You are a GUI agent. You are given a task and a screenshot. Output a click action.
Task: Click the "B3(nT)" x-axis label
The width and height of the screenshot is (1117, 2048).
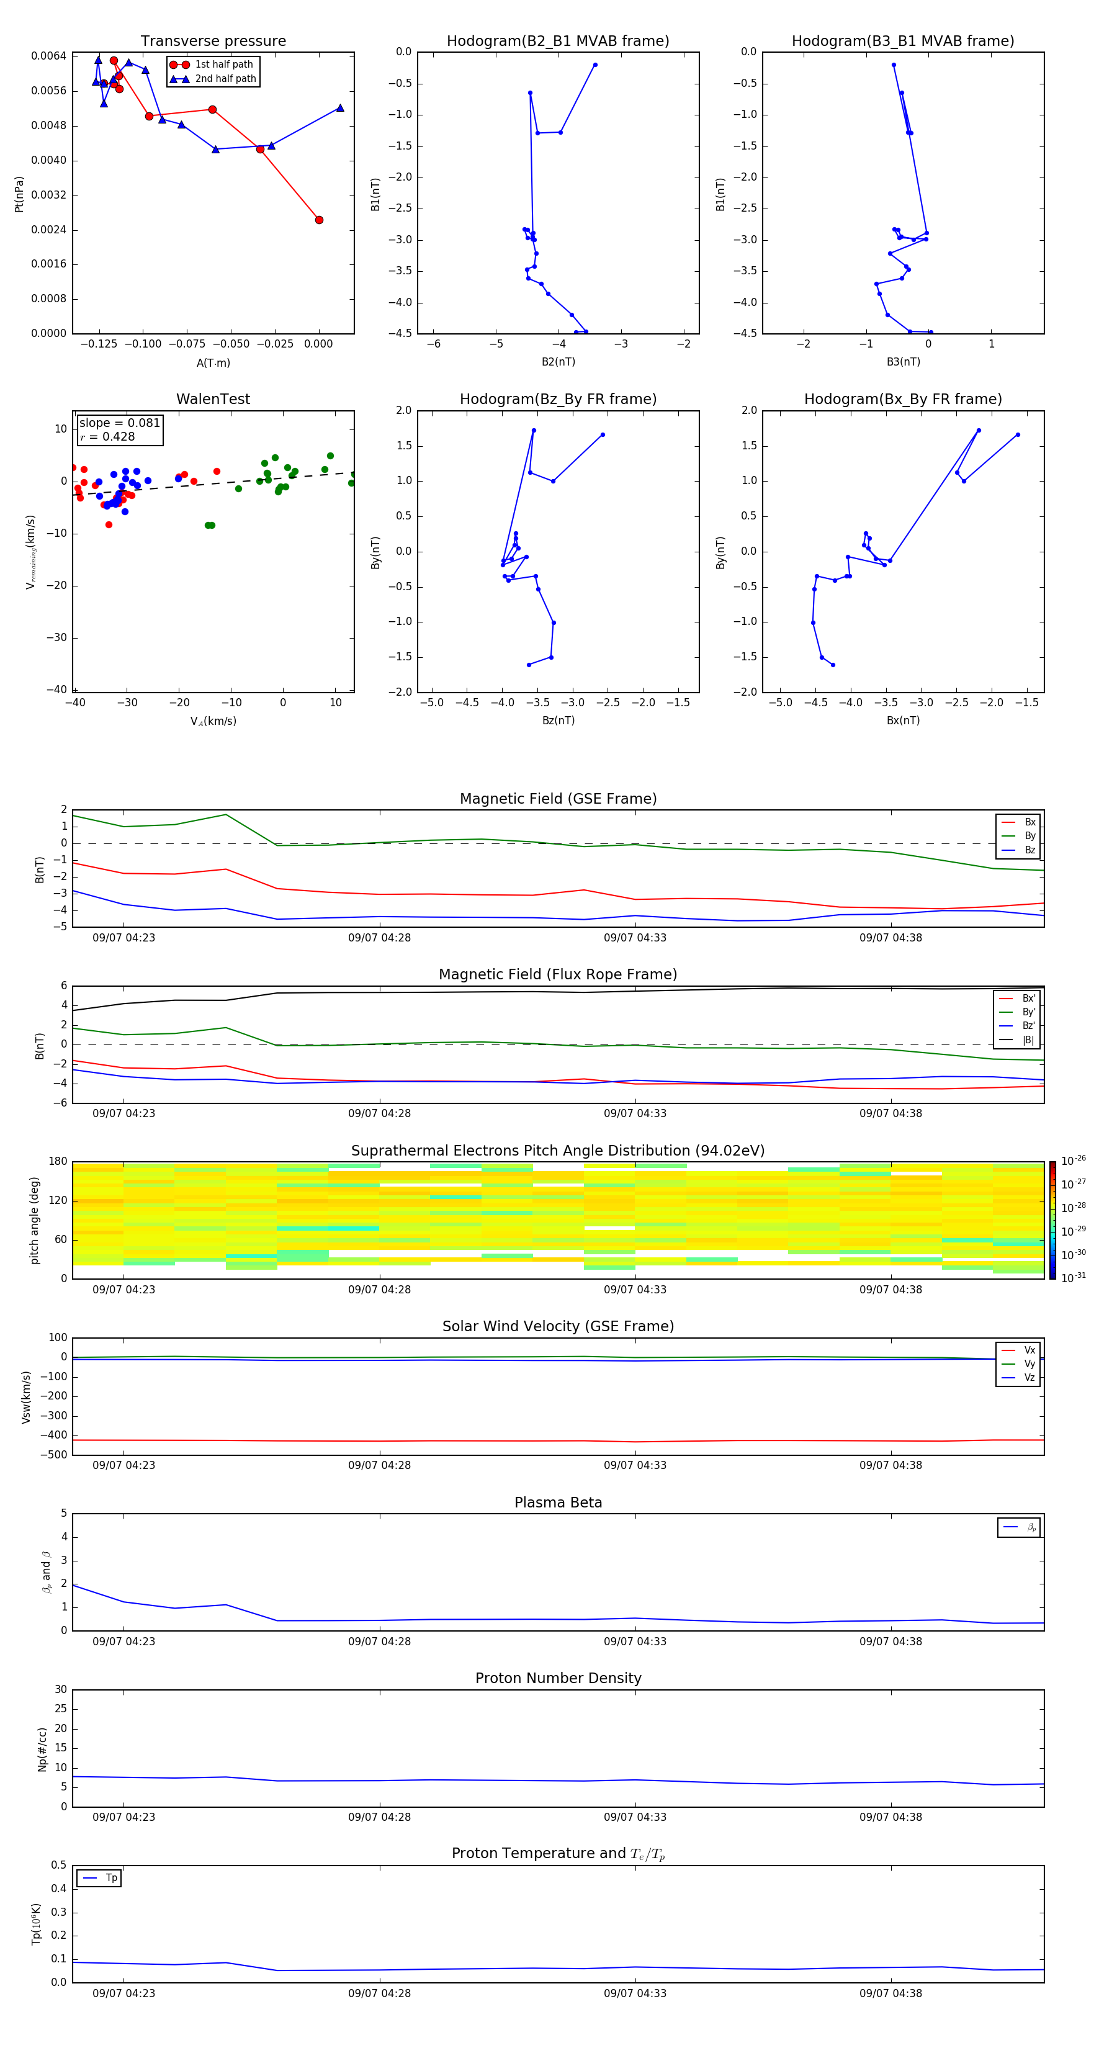903,362
